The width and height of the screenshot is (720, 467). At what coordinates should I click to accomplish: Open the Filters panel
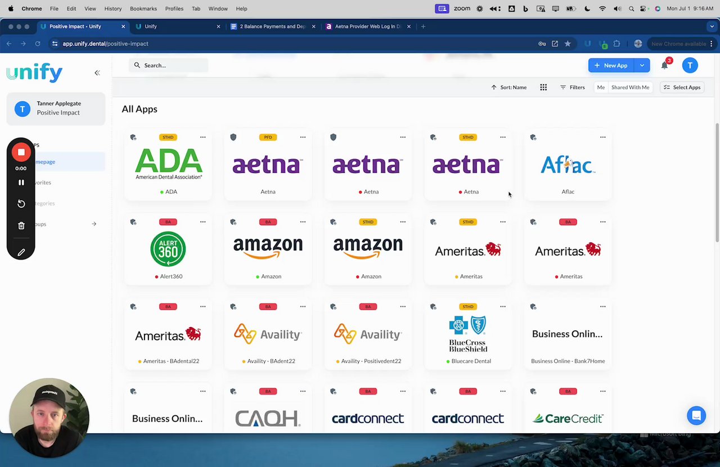572,87
